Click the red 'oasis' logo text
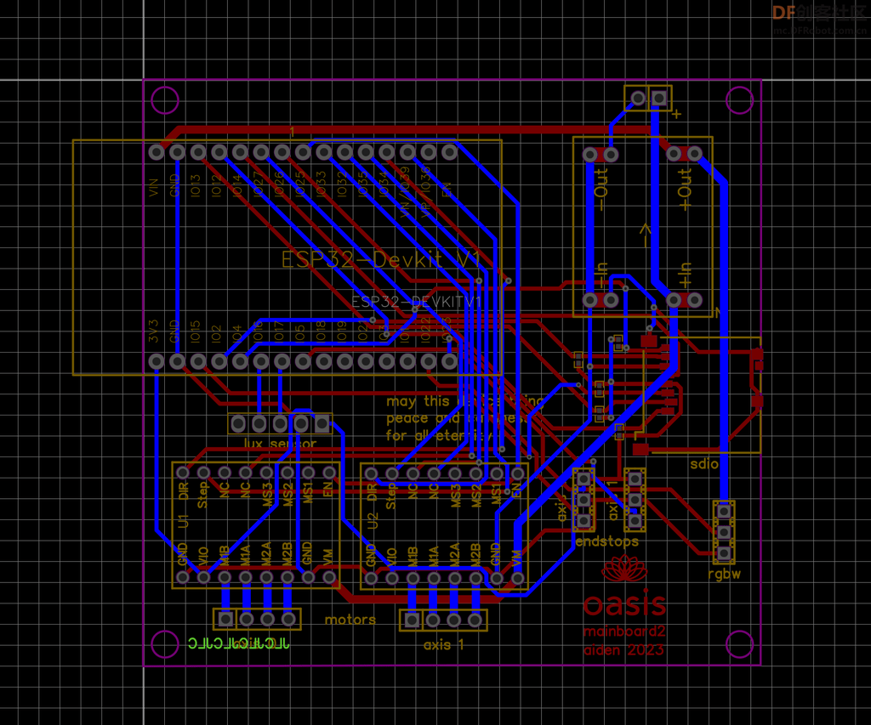This screenshot has width=871, height=725. [624, 604]
